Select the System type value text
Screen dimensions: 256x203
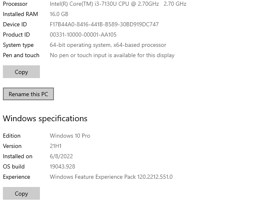pos(108,45)
